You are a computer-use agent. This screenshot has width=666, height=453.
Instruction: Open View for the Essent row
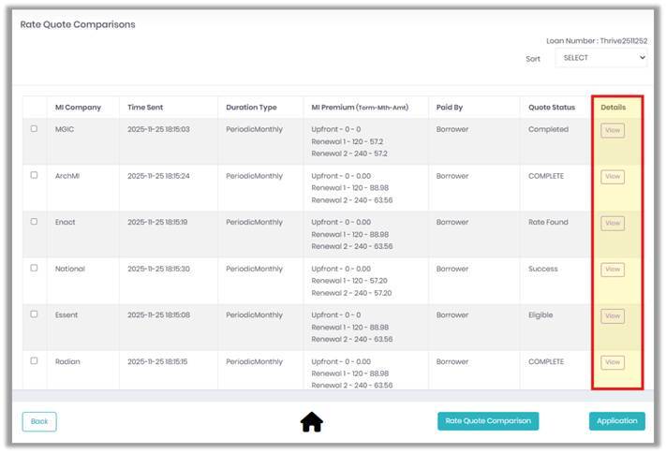613,315
